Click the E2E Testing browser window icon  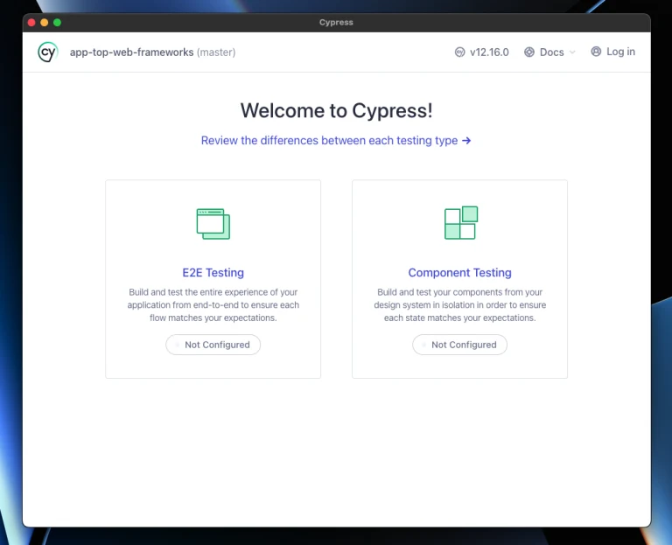click(213, 224)
